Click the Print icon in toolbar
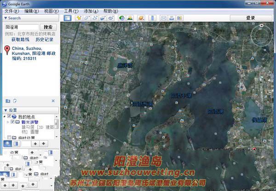 171,18
